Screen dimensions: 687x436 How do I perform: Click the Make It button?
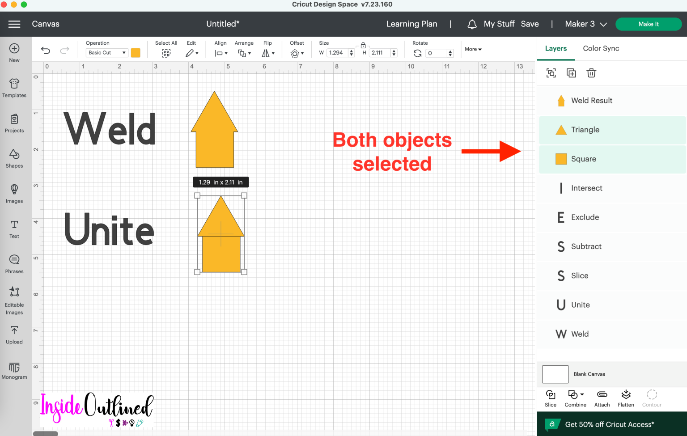coord(649,24)
